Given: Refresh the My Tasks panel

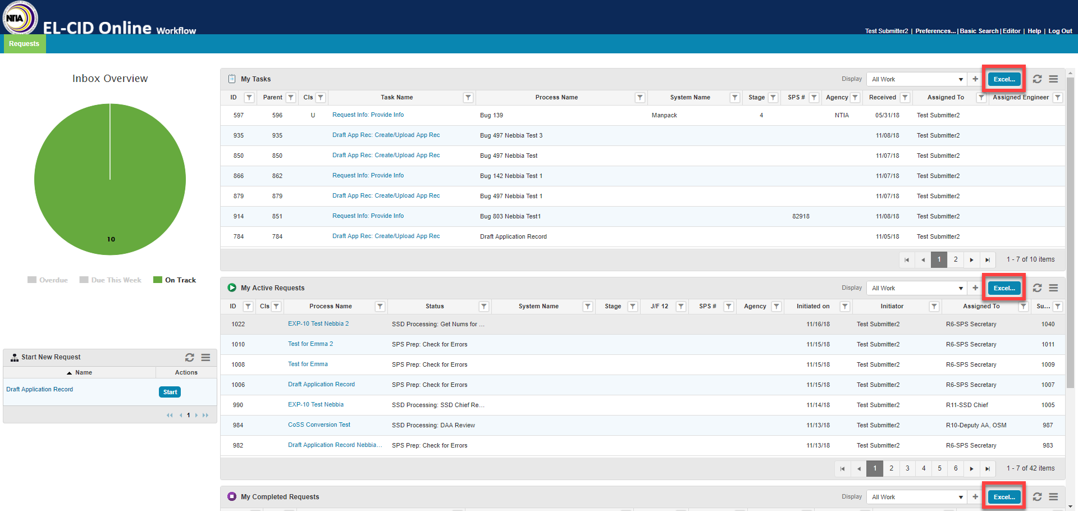Looking at the screenshot, I should coord(1037,79).
